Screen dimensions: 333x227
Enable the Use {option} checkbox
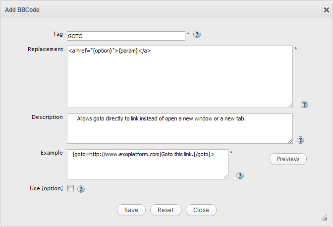(70, 188)
